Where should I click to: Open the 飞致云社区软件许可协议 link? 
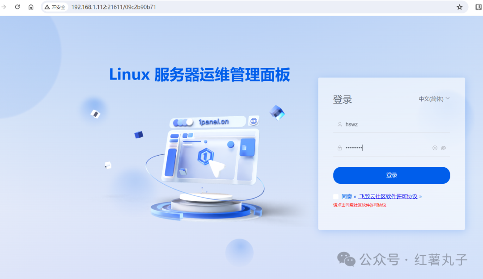tap(388, 196)
